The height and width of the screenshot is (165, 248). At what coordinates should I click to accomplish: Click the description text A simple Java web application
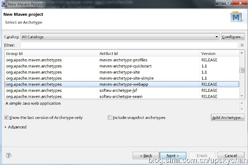(33, 103)
